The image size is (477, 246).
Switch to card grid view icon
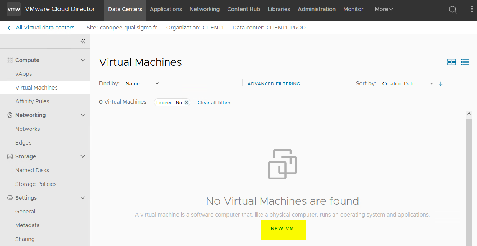[452, 62]
